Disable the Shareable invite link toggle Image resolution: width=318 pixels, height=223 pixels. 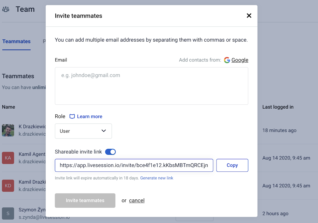coord(111,152)
